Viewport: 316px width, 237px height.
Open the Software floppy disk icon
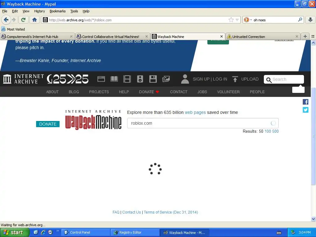click(x=153, y=79)
